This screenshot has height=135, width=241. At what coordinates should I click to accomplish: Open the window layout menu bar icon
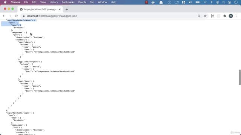pyautogui.click(x=183, y=2)
